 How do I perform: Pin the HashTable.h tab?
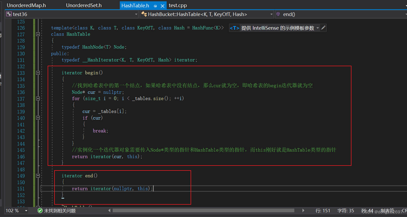tap(155, 6)
